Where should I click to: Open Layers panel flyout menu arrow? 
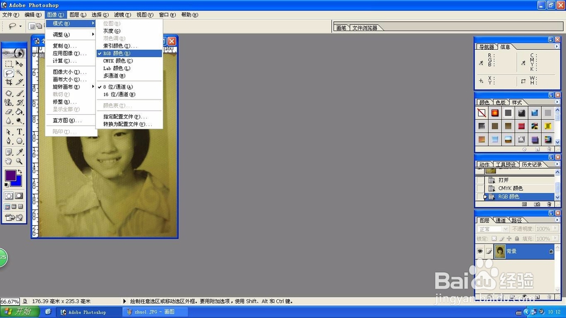pyautogui.click(x=556, y=220)
